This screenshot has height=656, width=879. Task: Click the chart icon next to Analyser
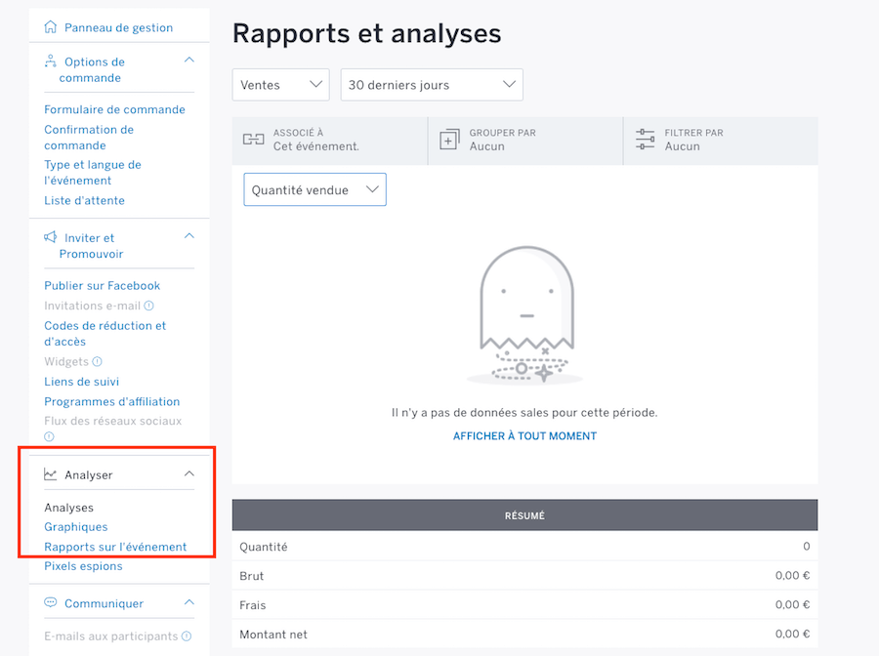pos(51,474)
